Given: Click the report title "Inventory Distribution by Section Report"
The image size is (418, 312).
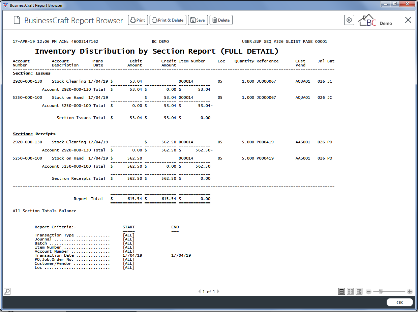Looking at the screenshot, I should coord(125,51).
